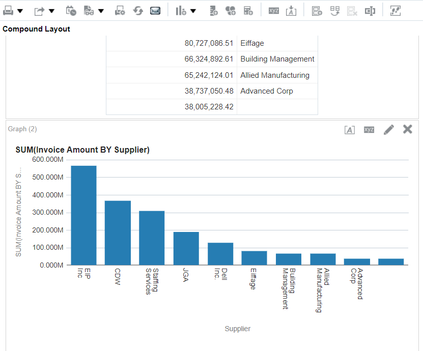Viewport: 423px width, 351px height.
Task: Click the Compound Layout heading
Action: click(36, 29)
